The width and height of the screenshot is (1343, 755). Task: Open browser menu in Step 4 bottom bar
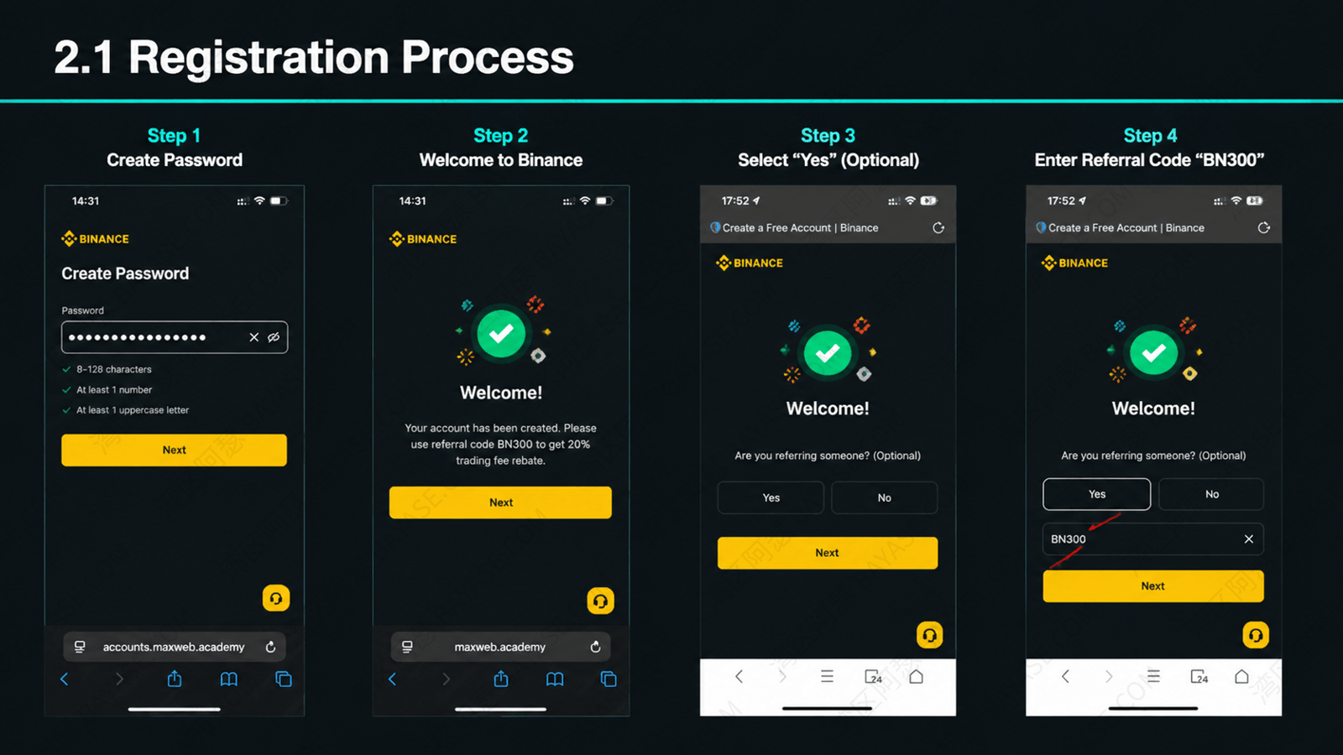(1153, 676)
